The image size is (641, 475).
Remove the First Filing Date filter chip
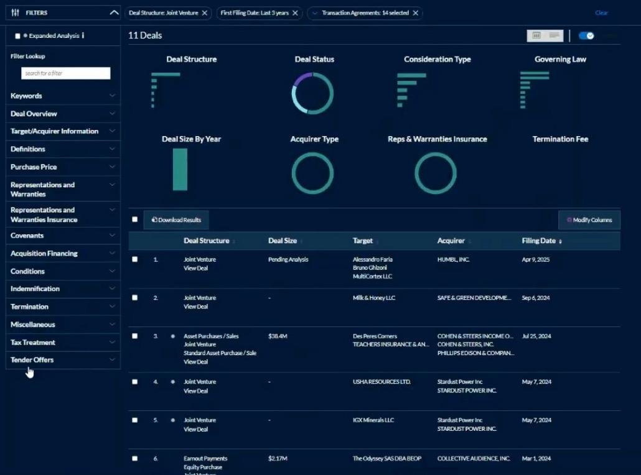pyautogui.click(x=295, y=13)
